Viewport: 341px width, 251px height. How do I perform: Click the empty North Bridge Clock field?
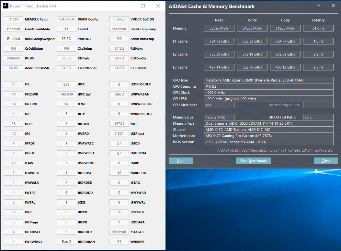tap(318, 105)
